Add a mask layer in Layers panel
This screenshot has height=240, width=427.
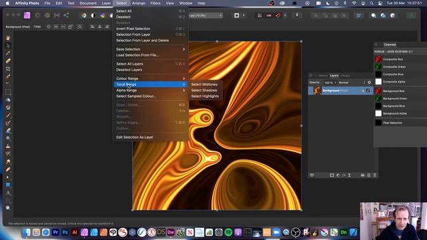[332, 175]
